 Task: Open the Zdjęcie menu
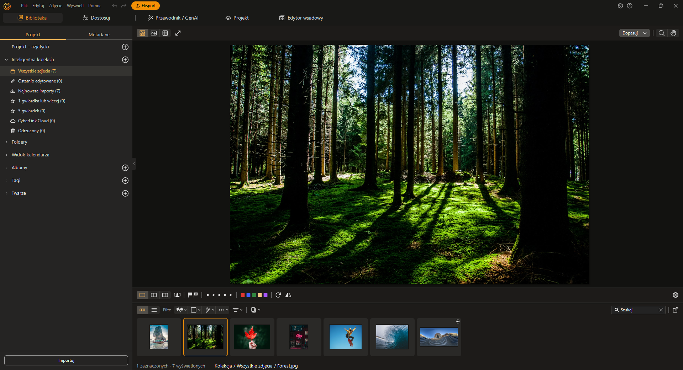coord(56,6)
